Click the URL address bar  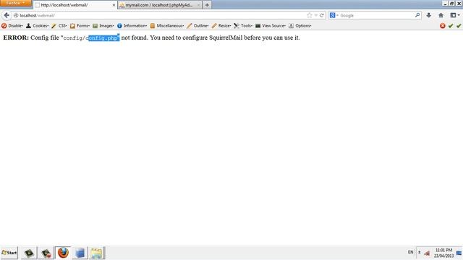[x=159, y=15]
